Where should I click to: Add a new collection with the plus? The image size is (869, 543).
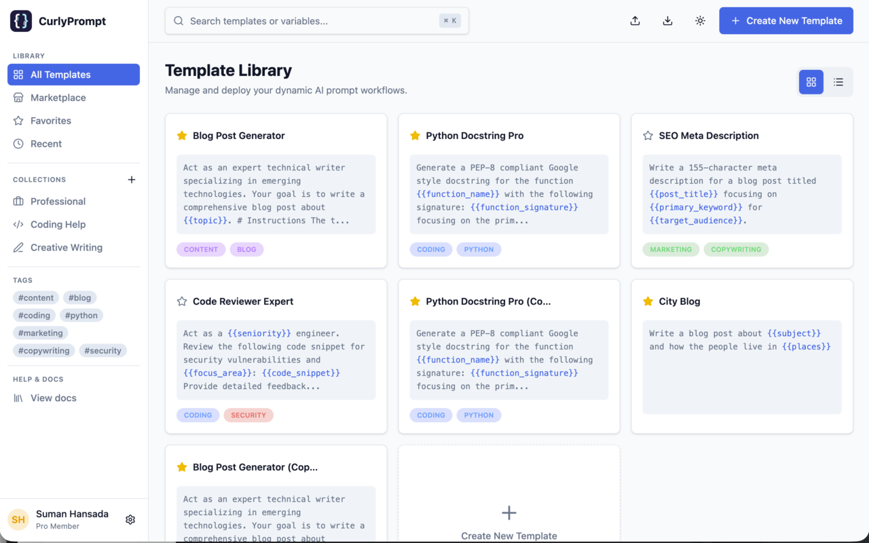tap(131, 179)
